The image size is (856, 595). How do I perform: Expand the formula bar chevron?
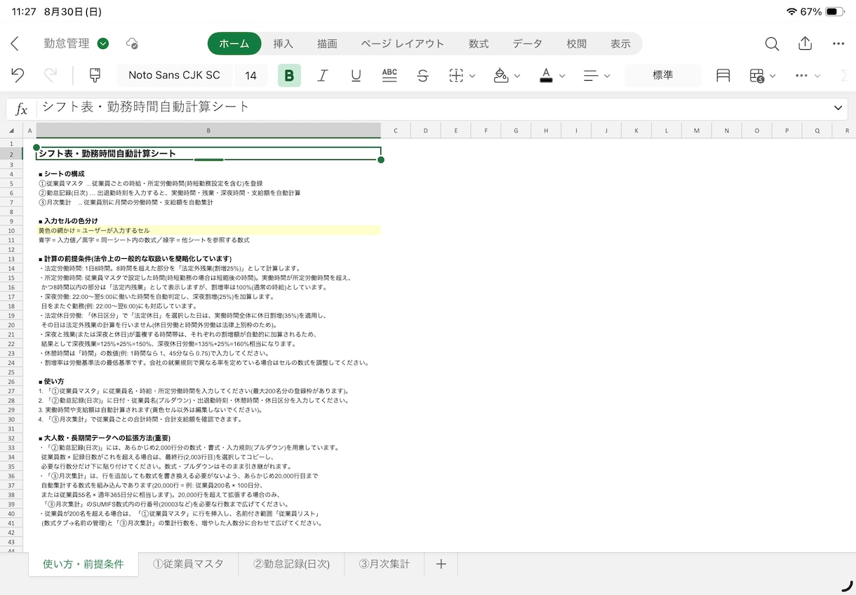(838, 108)
